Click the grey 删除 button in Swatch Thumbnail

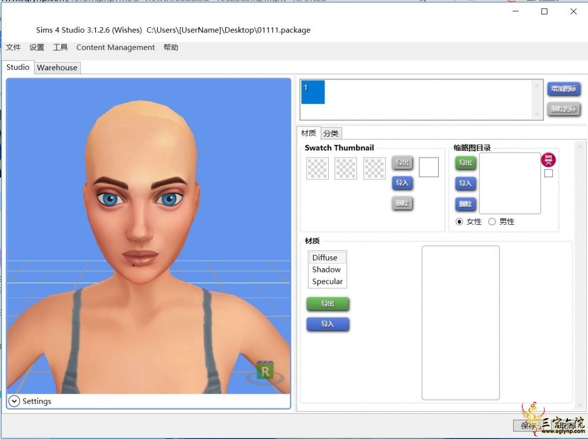pos(402,203)
